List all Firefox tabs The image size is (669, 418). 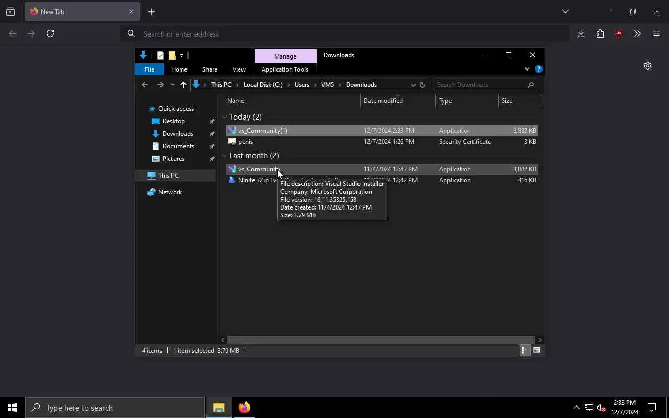565,11
